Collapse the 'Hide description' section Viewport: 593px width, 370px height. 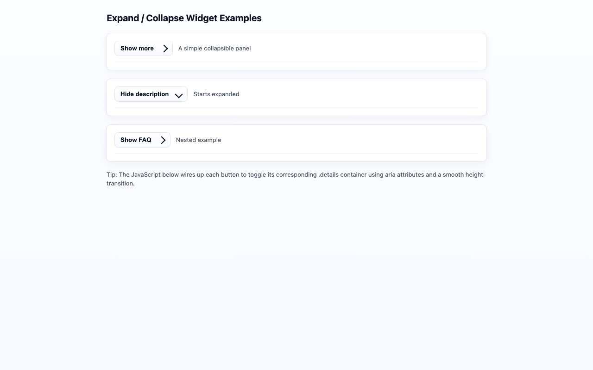tap(151, 94)
